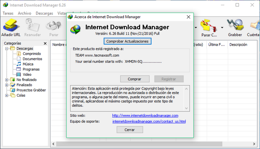Open the Archivo menu

point(25,13)
